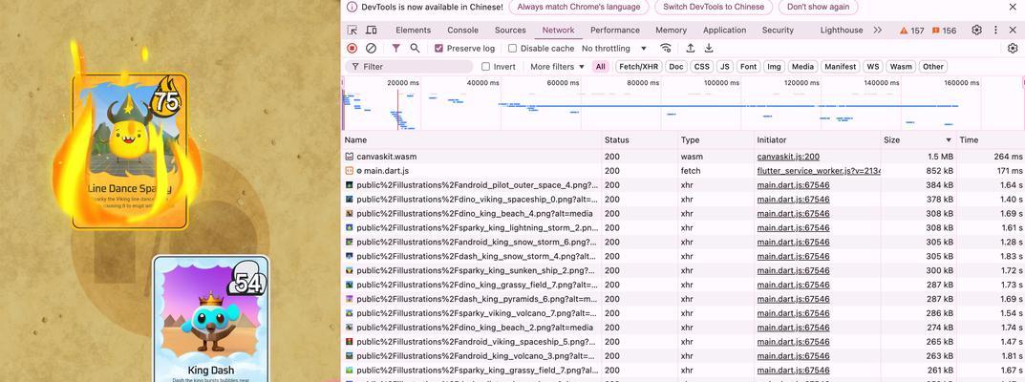The image size is (1025, 382).
Task: Open the Lighthouse tab
Action: [842, 30]
